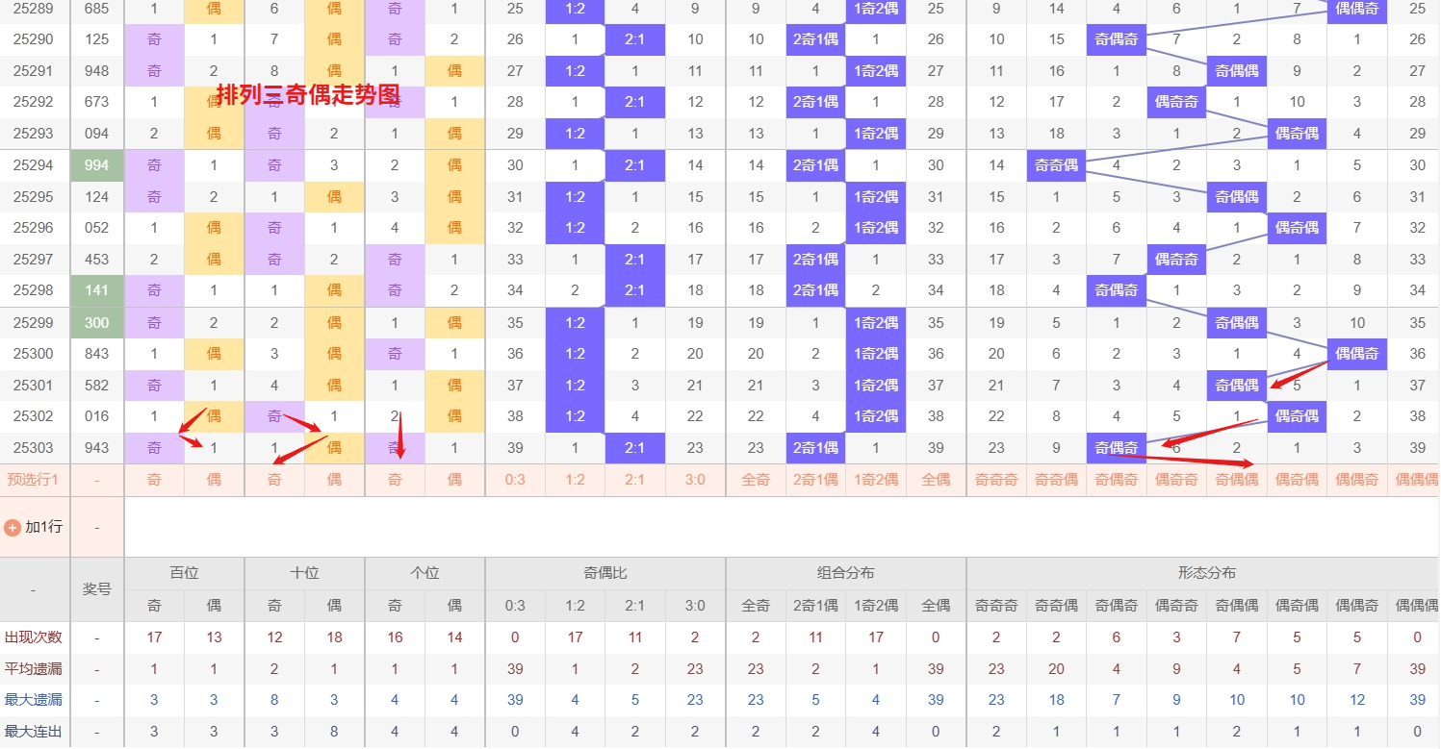The image size is (1441, 749).
Task: Click highlighted 奇偶奇 cell in issue 25303
Action: 1117,448
